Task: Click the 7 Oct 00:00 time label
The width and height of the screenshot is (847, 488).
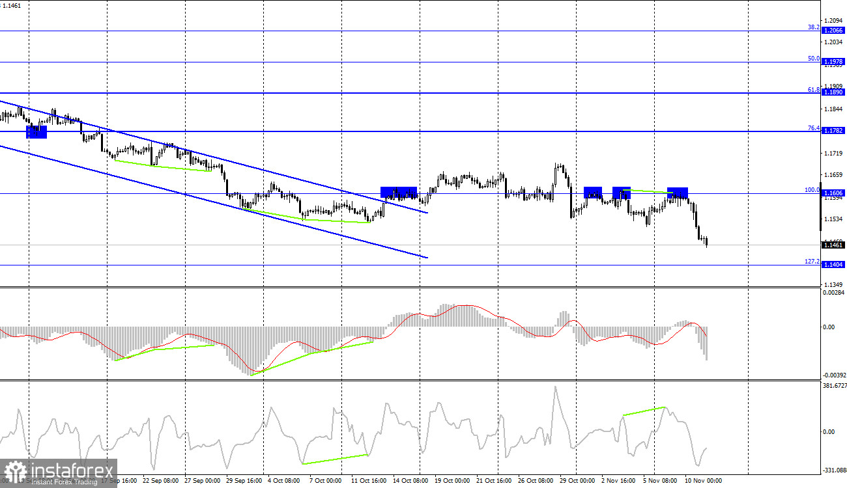Action: point(325,481)
